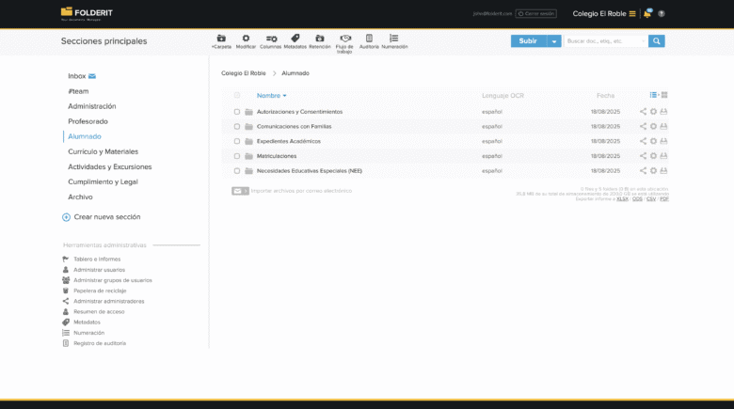
Task: Click the document search field
Action: click(605, 41)
